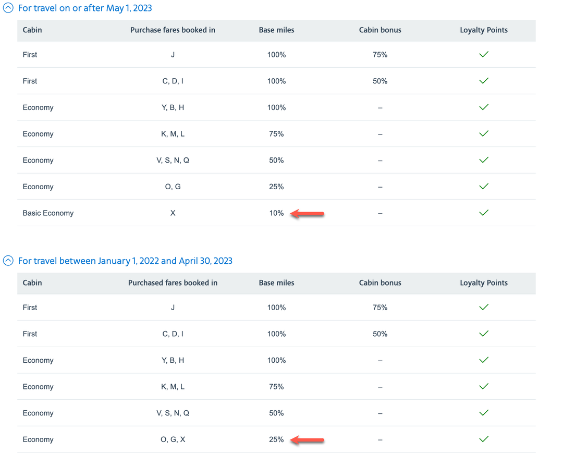Click the red arrow pointing at the 10% value
This screenshot has height=454, width=563.
(x=308, y=213)
